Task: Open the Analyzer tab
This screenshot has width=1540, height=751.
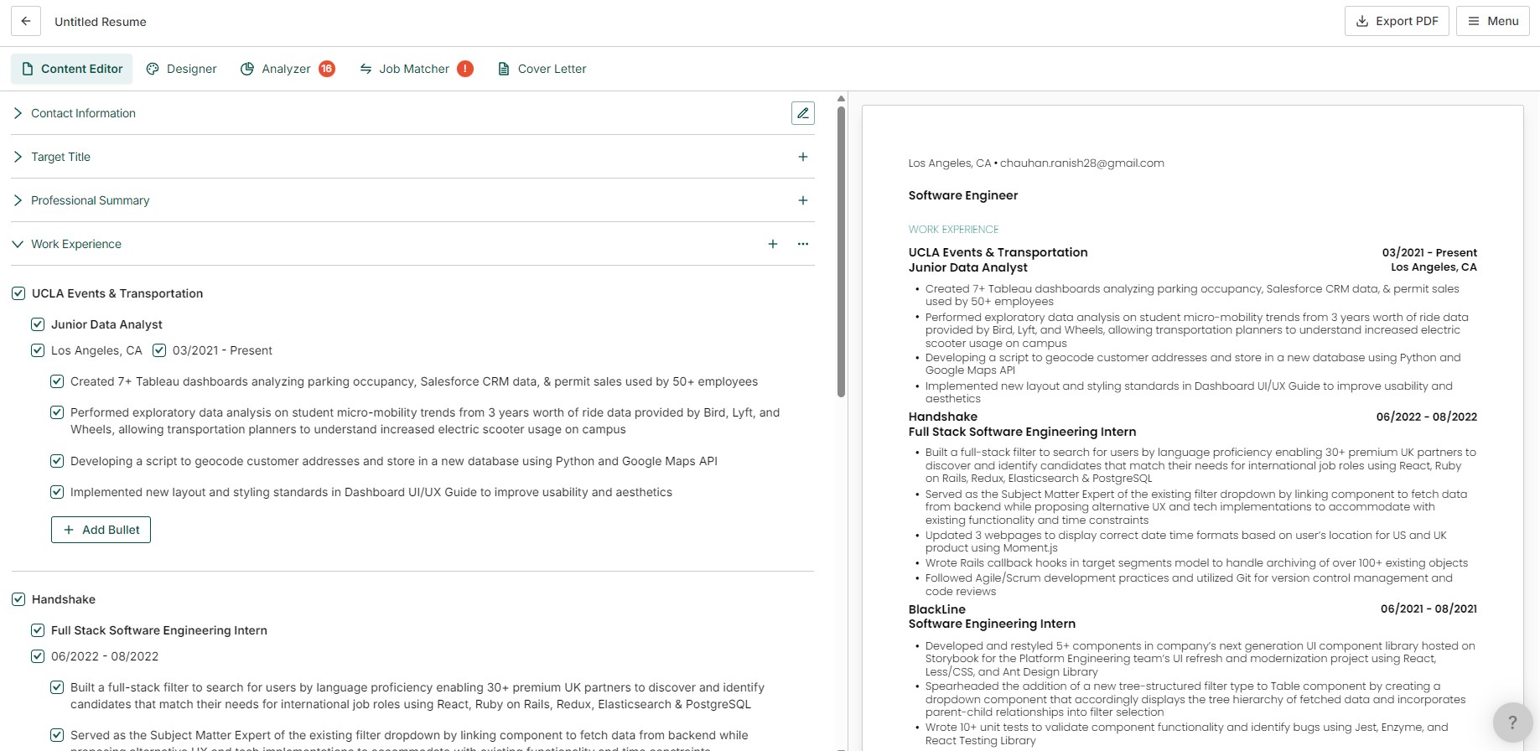Action: pyautogui.click(x=288, y=69)
